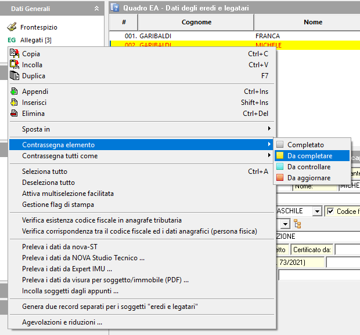Click the yellow Inserisci icon

tap(15, 103)
